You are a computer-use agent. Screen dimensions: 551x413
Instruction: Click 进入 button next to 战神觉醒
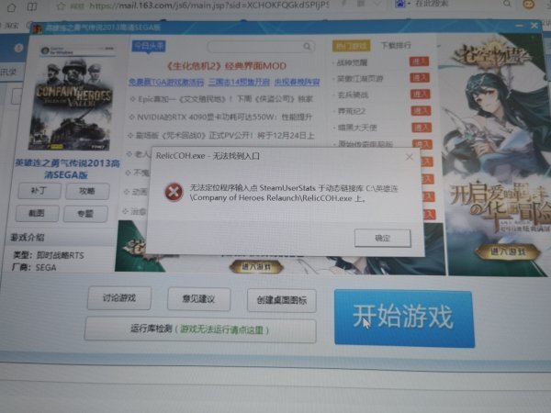pos(420,61)
